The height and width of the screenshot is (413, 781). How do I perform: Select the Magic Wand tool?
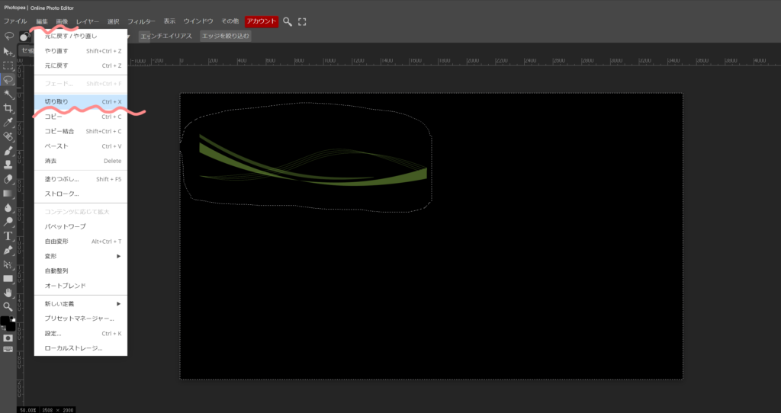pyautogui.click(x=8, y=94)
